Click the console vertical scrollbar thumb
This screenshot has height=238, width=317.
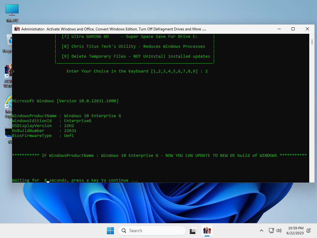pos(312,42)
